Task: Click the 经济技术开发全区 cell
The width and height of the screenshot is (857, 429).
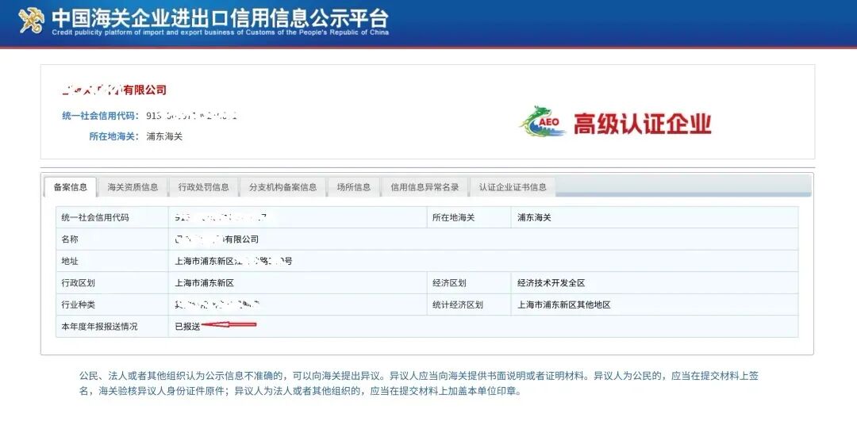Action: 551,283
